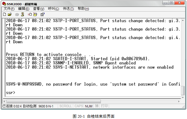Click the horizontal scrollbar right arrow
The image size is (187, 119).
tap(179, 101)
